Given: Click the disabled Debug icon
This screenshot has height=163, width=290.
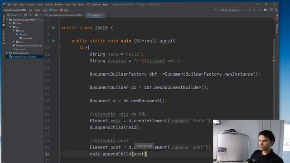Looking at the screenshot, I should [250, 10].
